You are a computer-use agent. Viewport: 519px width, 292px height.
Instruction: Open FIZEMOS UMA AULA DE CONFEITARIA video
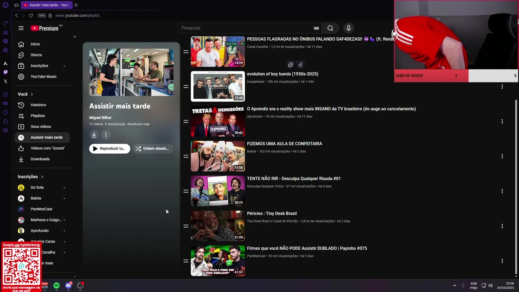[x=284, y=144]
